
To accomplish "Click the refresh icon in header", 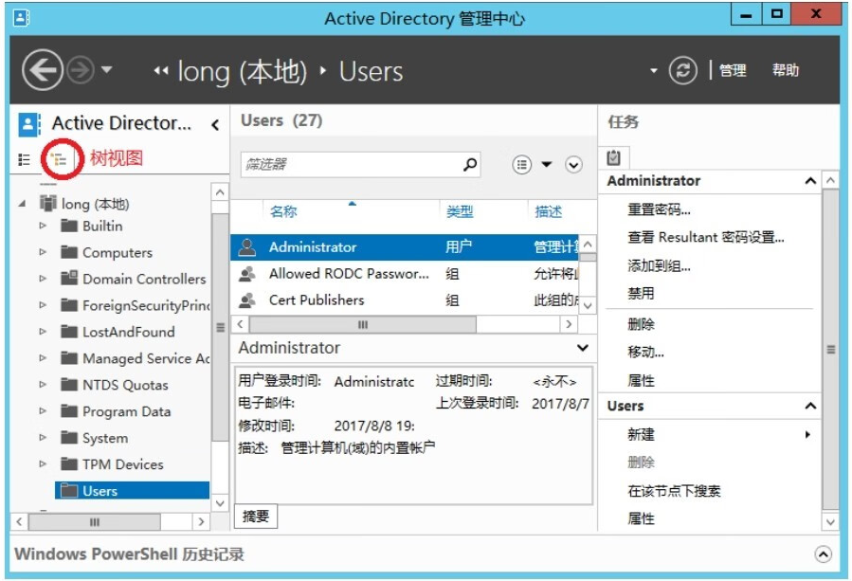I will point(682,70).
